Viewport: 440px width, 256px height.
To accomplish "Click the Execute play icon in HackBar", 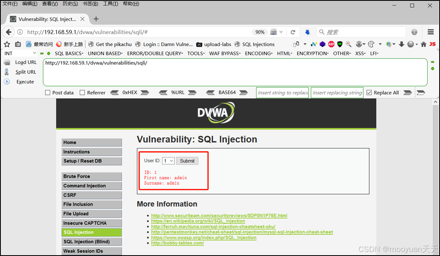I will click(7, 82).
